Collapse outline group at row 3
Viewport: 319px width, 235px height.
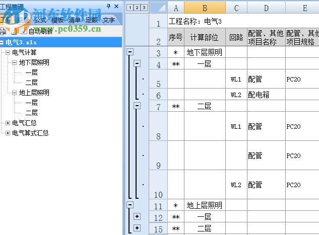pos(130,52)
